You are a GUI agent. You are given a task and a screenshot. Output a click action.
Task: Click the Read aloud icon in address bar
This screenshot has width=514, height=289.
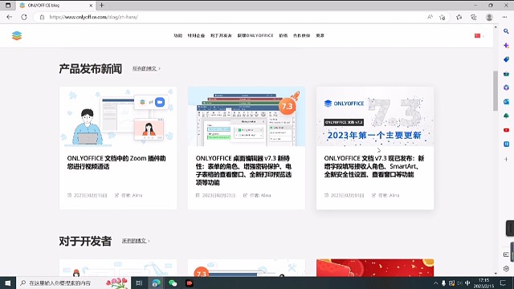(x=430, y=17)
